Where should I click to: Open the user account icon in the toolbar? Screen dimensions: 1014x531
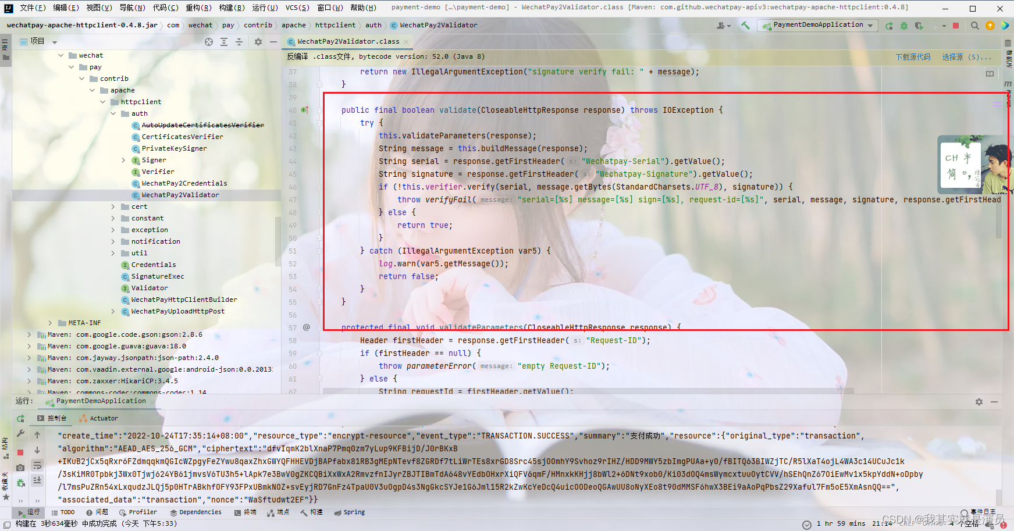(723, 26)
